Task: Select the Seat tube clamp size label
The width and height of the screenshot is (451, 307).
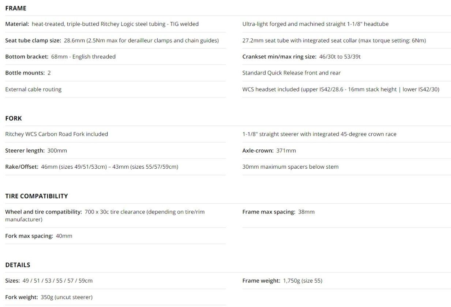Action: tap(33, 41)
